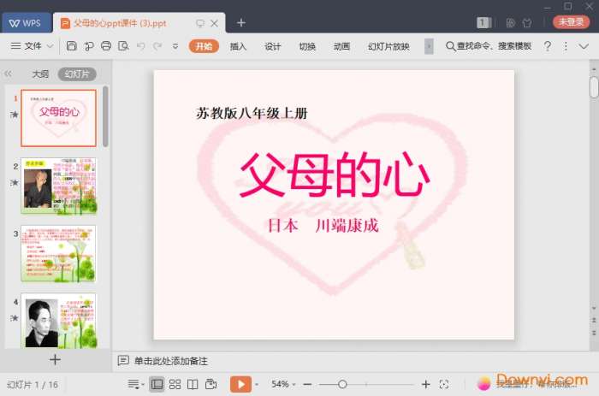Click the 未登录 login button
599x396 pixels.
coord(571,22)
